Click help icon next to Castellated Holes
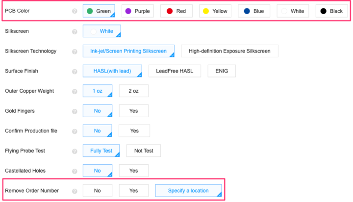 (x=75, y=171)
